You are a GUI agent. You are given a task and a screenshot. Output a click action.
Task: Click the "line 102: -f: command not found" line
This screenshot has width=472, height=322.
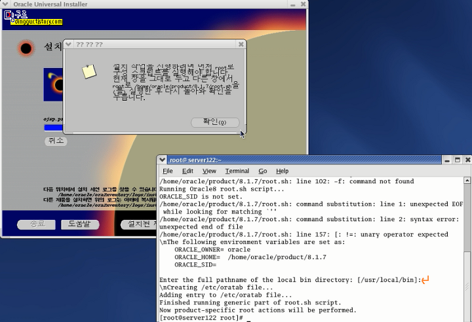286,181
